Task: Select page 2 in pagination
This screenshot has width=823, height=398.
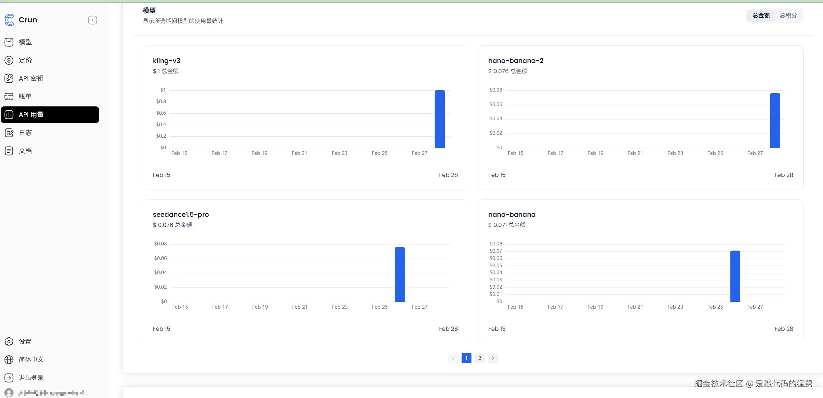Action: coord(479,358)
